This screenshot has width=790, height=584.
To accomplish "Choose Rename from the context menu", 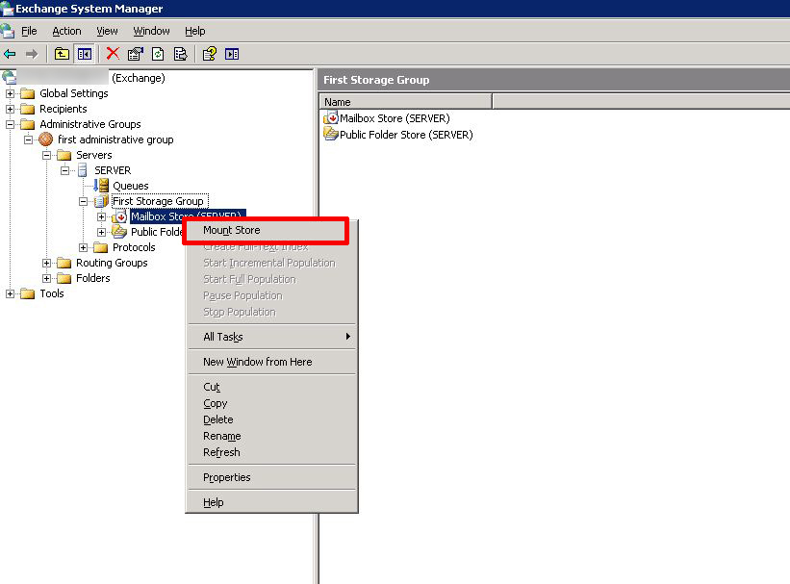I will tap(271, 436).
